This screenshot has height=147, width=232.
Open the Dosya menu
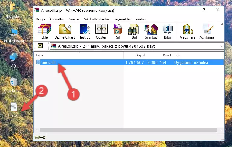40,19
